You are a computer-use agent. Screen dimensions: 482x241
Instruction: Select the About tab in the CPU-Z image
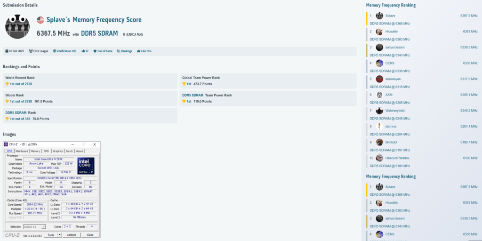coord(80,151)
